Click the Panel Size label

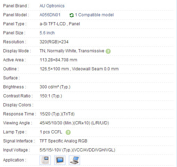[14, 33]
